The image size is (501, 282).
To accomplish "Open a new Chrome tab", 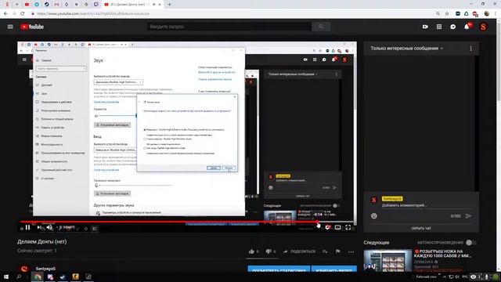I will coord(169,5).
